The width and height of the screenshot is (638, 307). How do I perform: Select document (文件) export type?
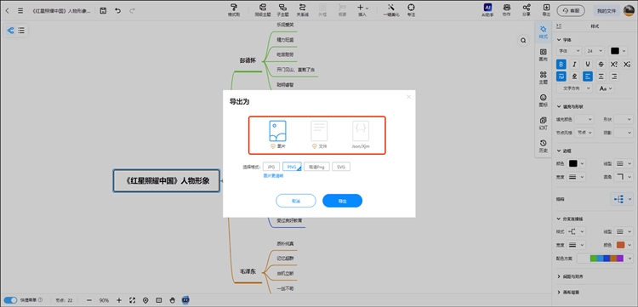tap(319, 135)
